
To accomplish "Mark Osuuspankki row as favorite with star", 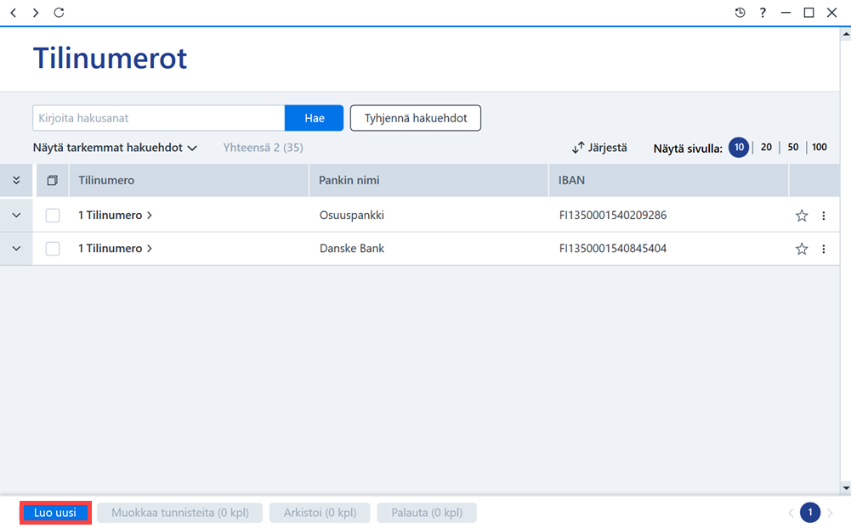I will click(802, 216).
